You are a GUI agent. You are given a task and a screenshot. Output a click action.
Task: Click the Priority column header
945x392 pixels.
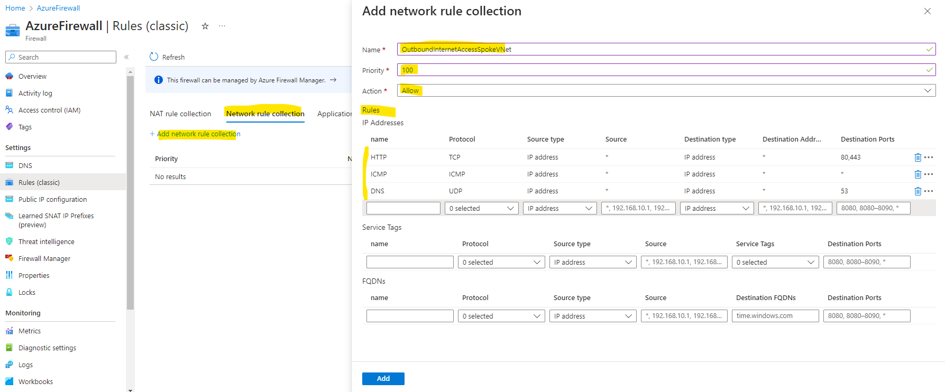pos(166,158)
